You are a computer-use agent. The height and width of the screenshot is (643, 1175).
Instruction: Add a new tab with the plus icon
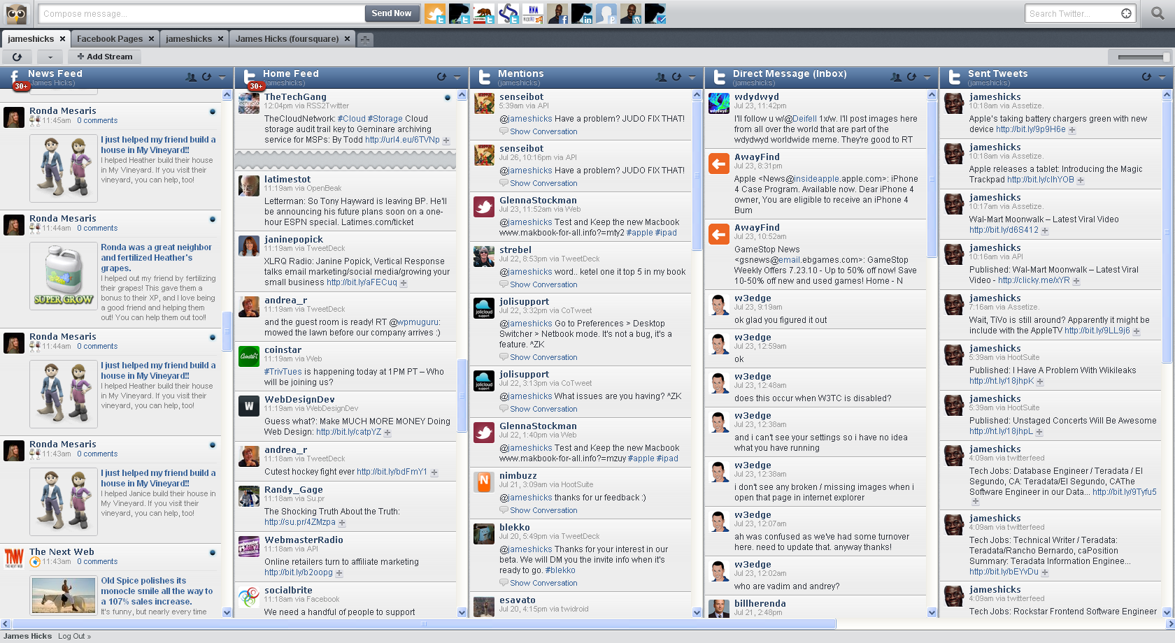pos(365,40)
